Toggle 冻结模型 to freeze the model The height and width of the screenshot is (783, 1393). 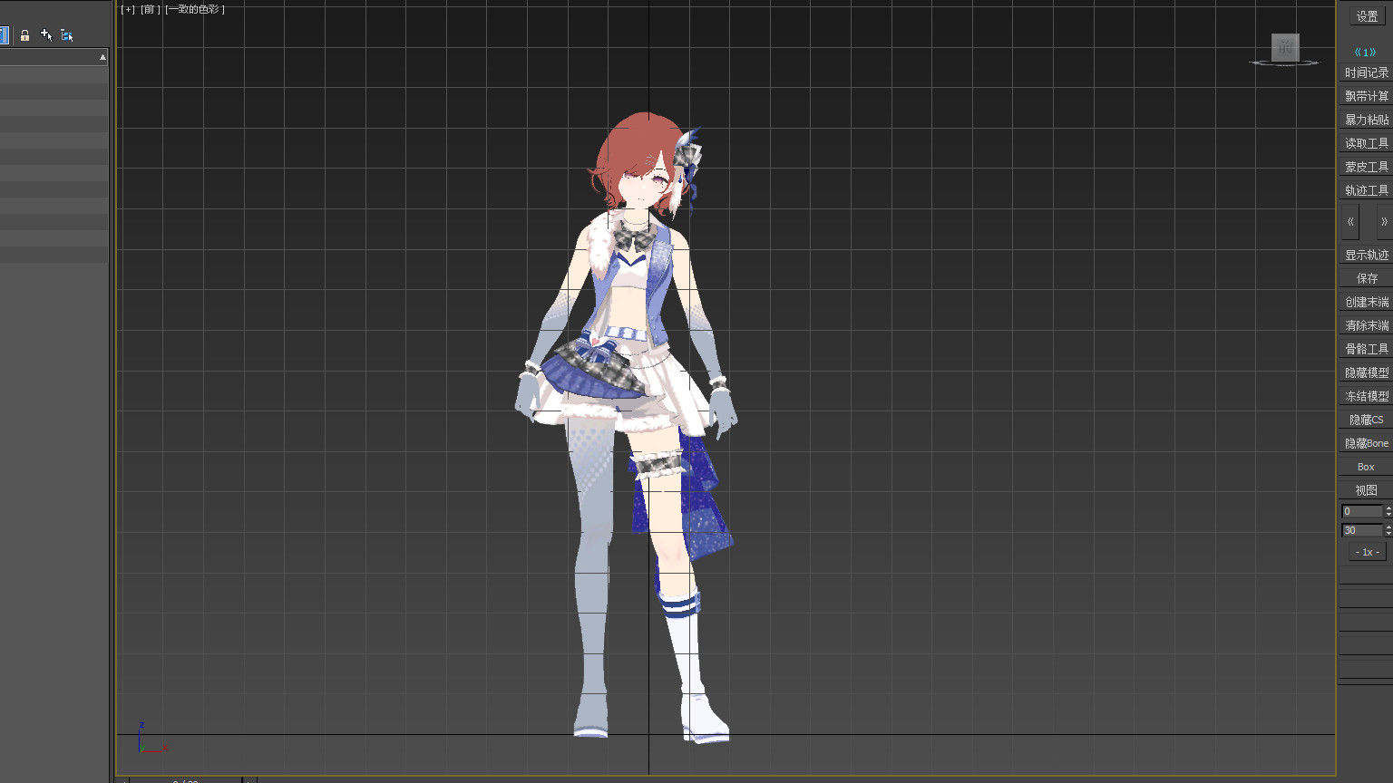[1366, 396]
